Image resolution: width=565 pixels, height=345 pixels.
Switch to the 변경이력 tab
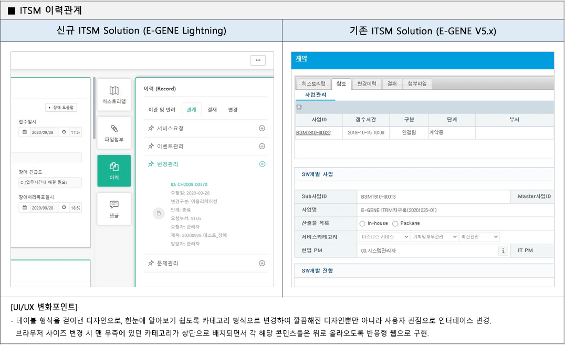click(x=367, y=83)
